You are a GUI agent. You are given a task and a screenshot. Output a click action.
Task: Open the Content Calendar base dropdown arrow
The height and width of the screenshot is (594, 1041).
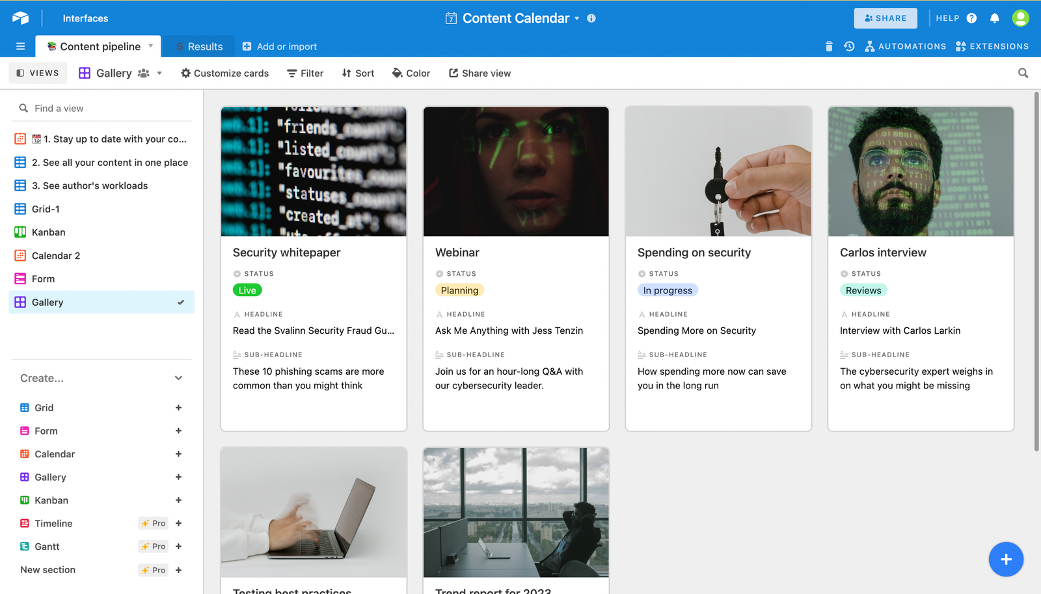(x=576, y=18)
